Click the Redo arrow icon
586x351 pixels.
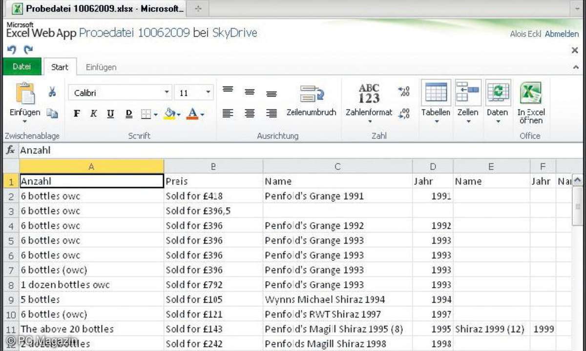click(28, 49)
